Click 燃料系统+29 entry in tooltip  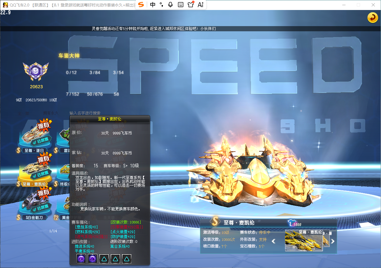tap(87, 232)
